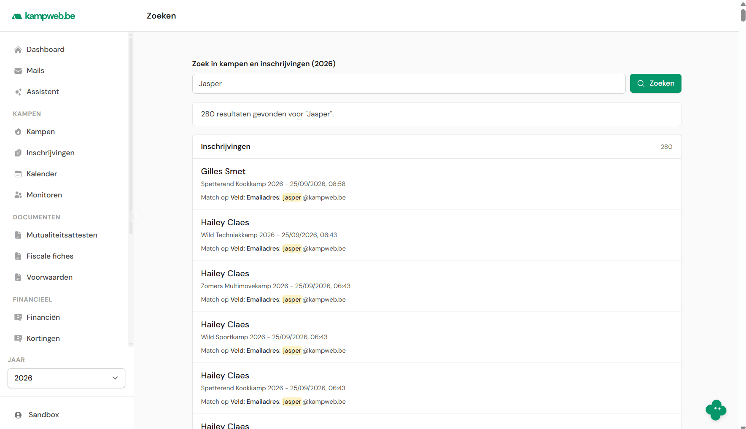The image size is (746, 429).
Task: Click Sandbox account label
Action: tap(44, 415)
